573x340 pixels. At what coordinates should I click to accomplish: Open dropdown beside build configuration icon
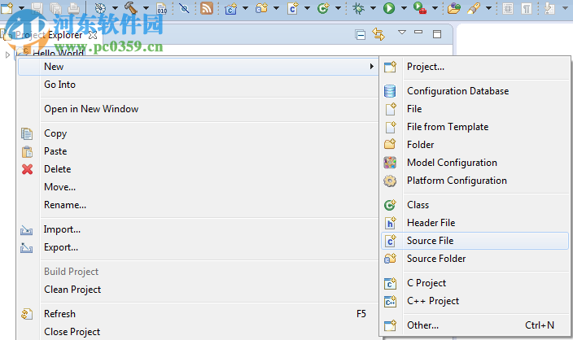(x=115, y=8)
